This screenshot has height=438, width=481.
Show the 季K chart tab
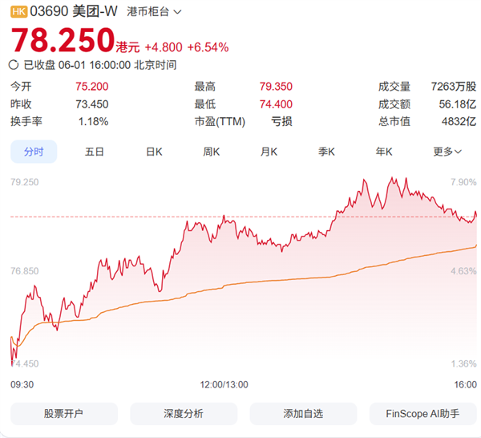click(326, 152)
